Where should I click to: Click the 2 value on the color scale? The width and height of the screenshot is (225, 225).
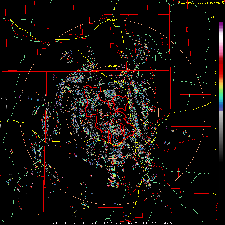tap(216, 84)
